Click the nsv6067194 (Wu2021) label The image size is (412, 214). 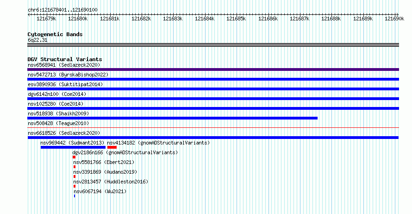coord(100,191)
